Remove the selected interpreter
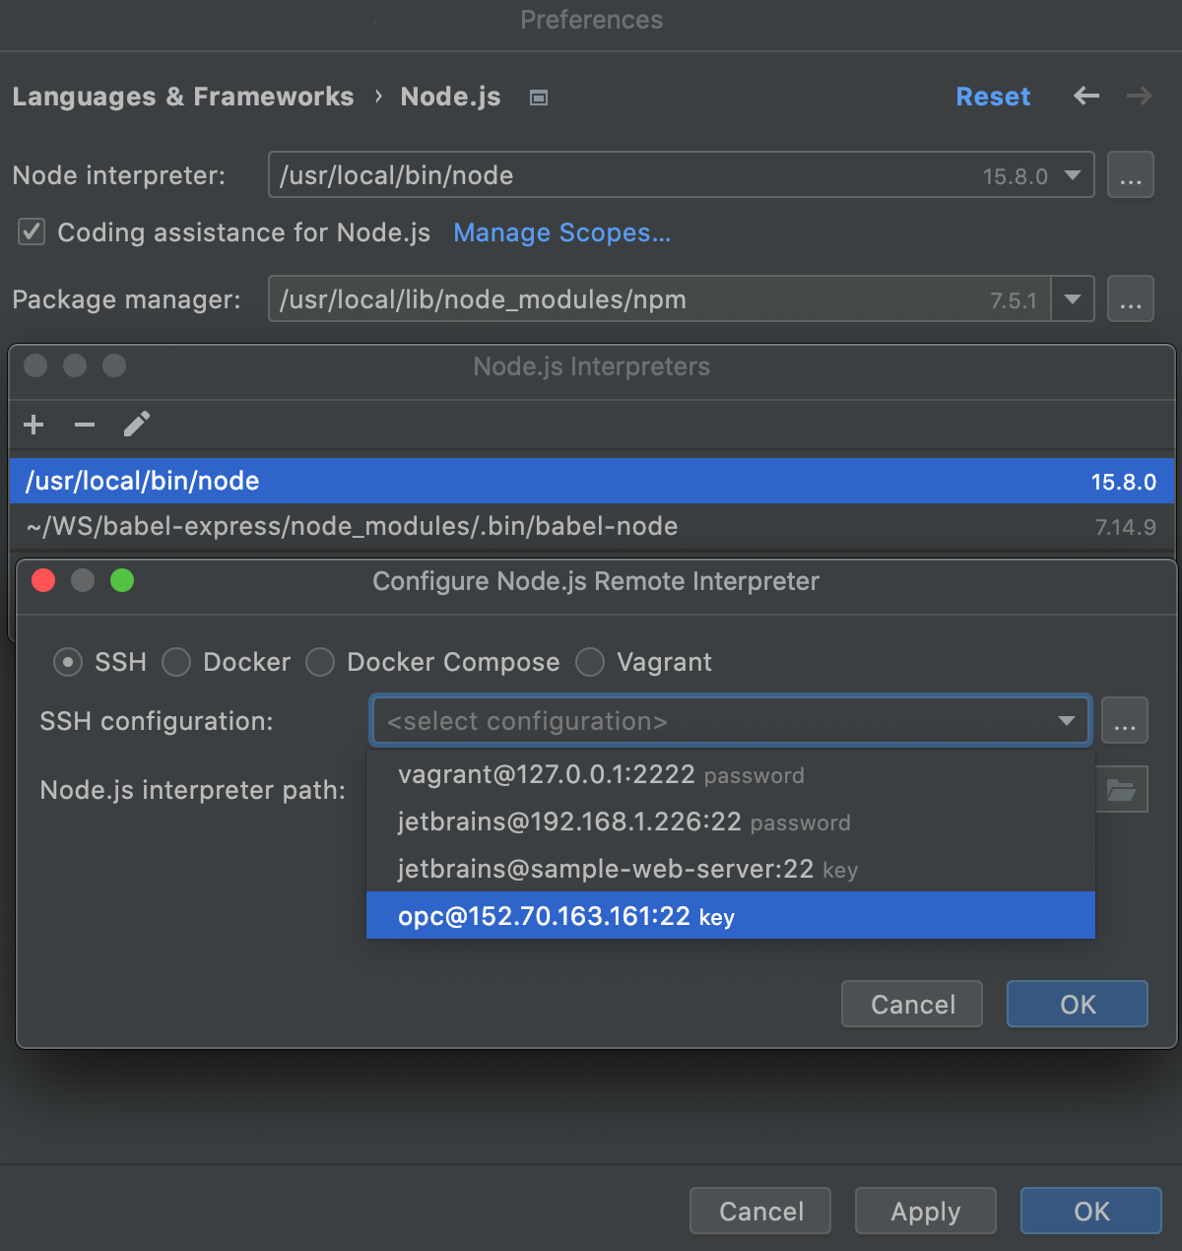The width and height of the screenshot is (1182, 1251). 85,425
